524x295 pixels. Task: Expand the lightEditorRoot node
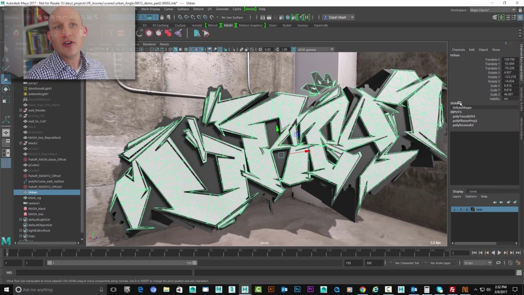(20, 231)
